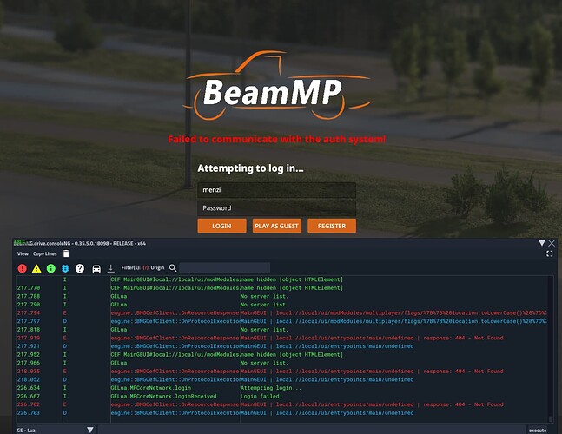Image resolution: width=562 pixels, height=434 pixels.
Task: Select the 'Attempting login...' log line
Action: click(x=271, y=388)
